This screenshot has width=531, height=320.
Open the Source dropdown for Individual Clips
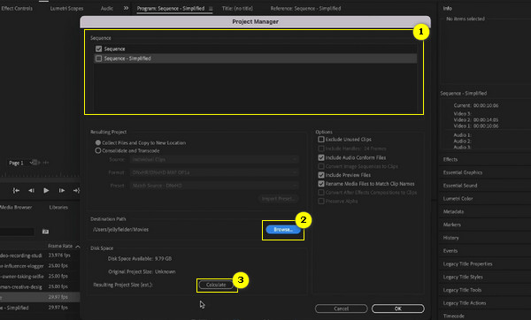coord(214,159)
